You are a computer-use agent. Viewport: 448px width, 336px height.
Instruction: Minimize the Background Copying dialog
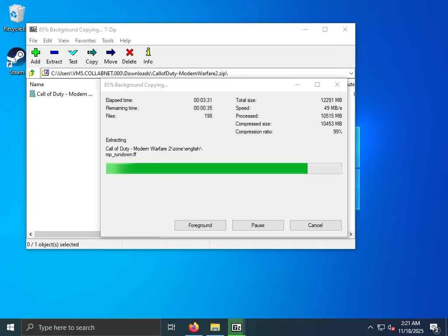pyautogui.click(x=297, y=84)
